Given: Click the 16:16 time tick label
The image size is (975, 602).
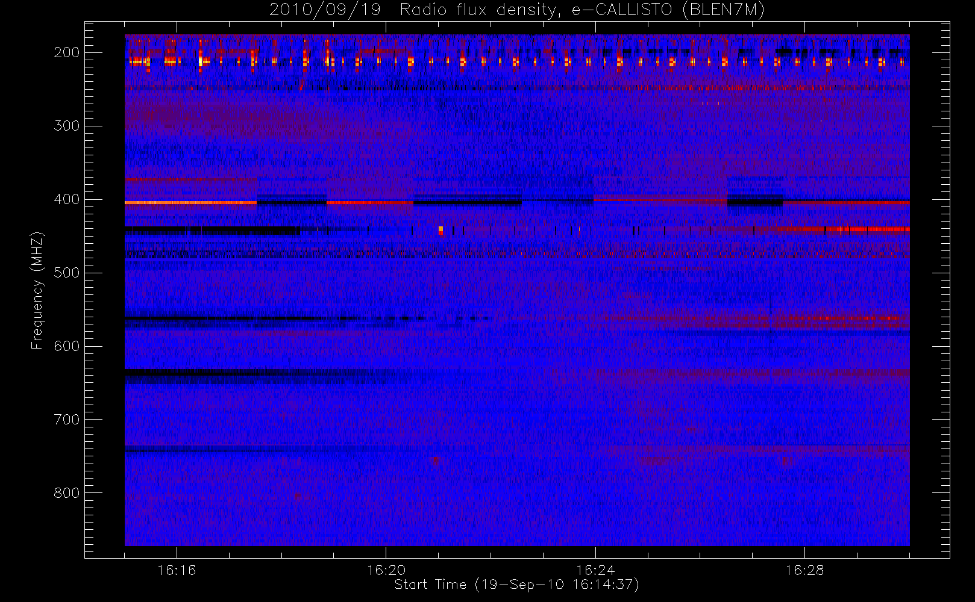Looking at the screenshot, I should [177, 570].
